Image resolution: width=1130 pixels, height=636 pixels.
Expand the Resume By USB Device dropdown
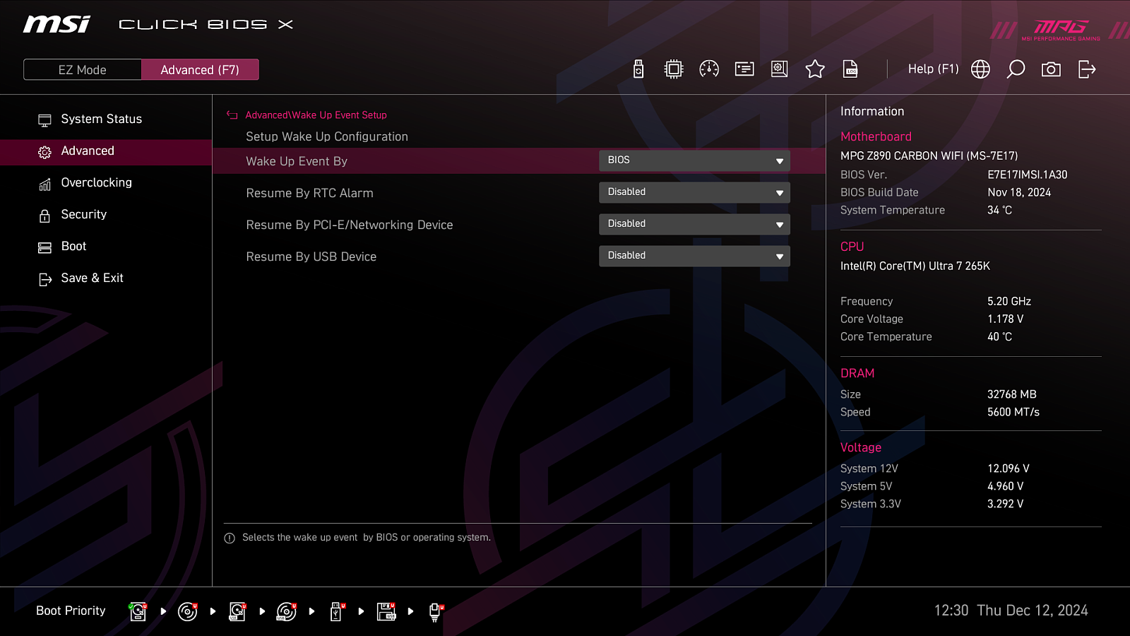pos(694,256)
